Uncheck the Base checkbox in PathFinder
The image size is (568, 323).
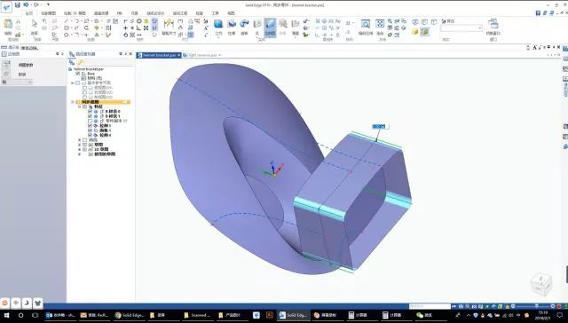[x=78, y=74]
